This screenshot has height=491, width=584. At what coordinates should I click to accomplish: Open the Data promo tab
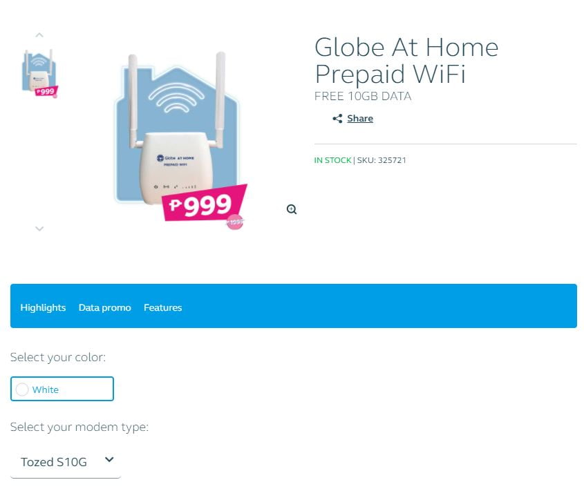pyautogui.click(x=104, y=307)
